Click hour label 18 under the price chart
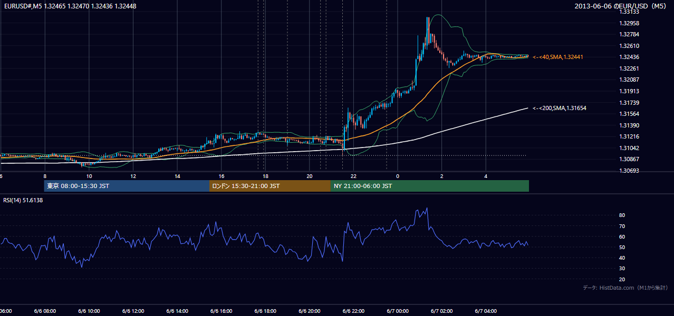 point(265,176)
